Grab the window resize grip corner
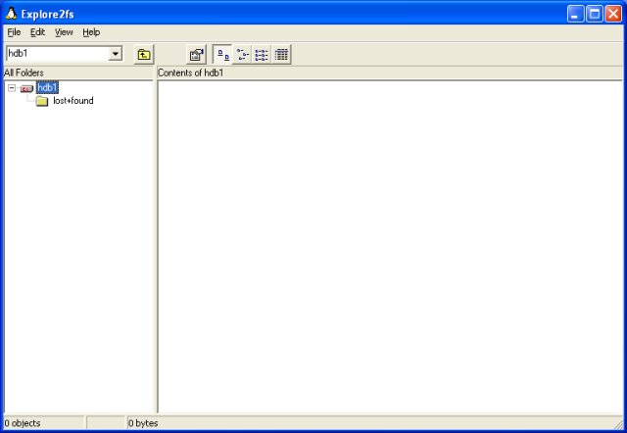Image resolution: width=627 pixels, height=433 pixels. [x=618, y=424]
